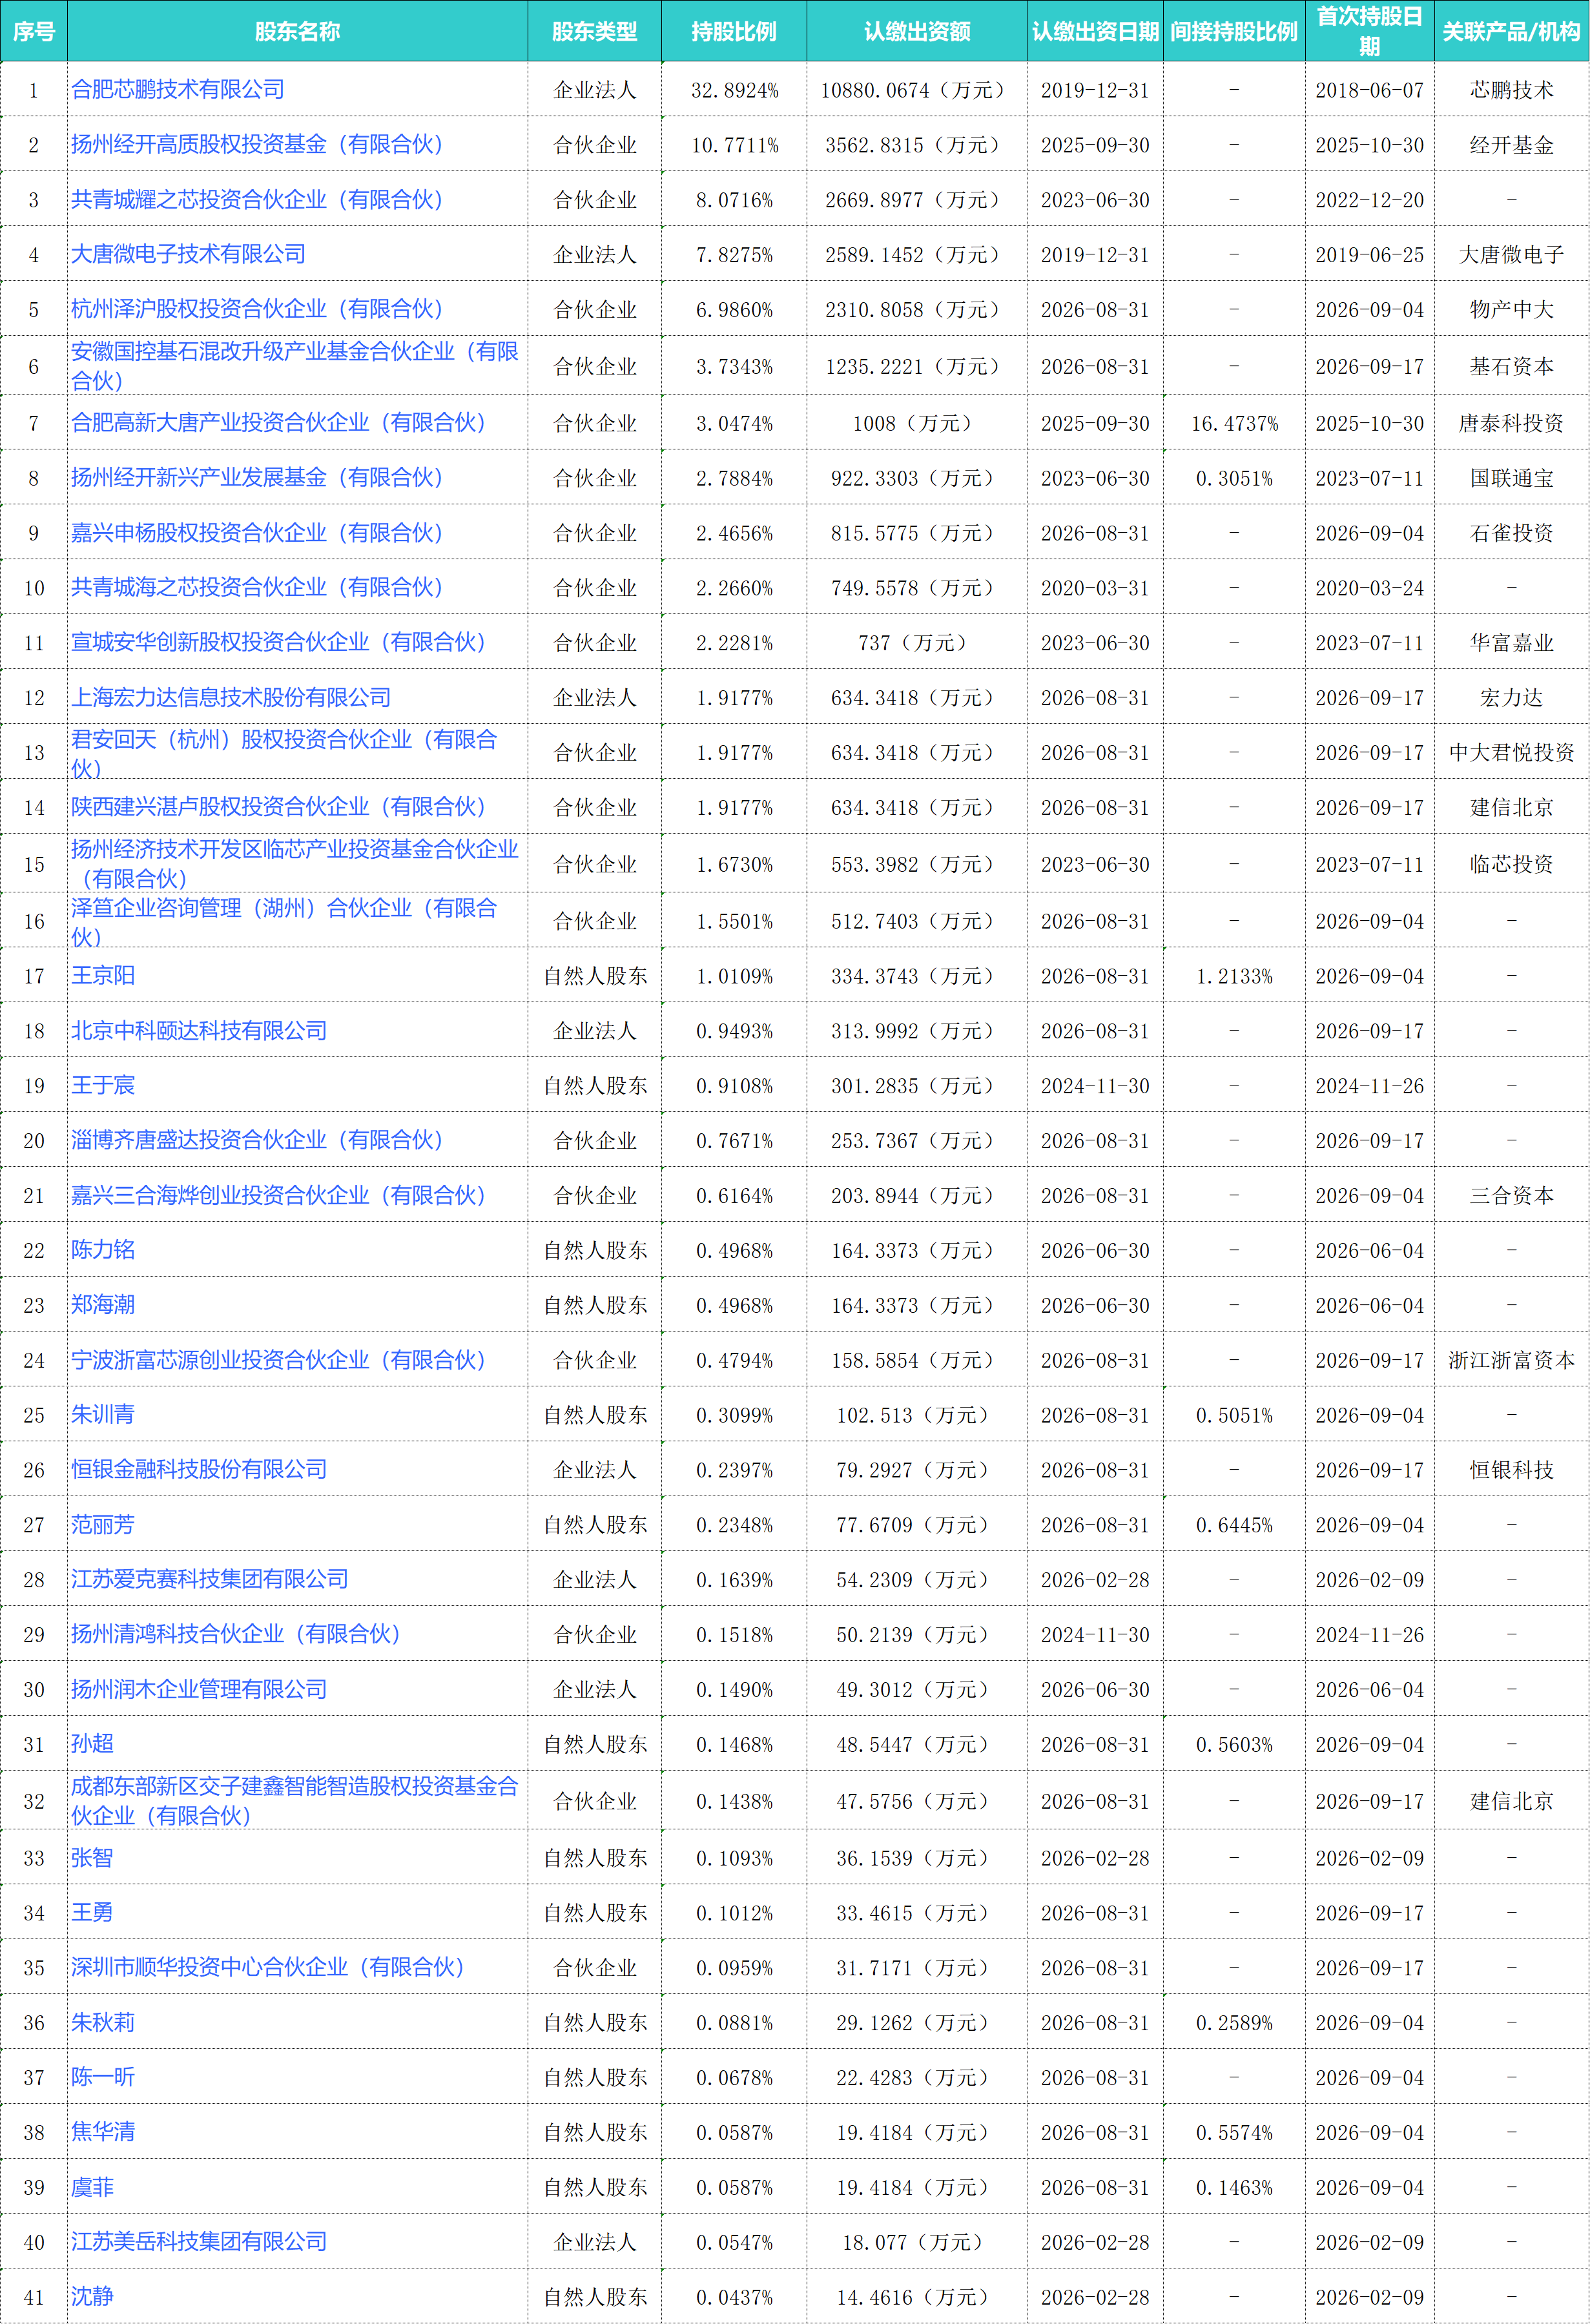Click 芯鹏技术 related institution cell
This screenshot has width=1590, height=2324.
(x=1512, y=90)
